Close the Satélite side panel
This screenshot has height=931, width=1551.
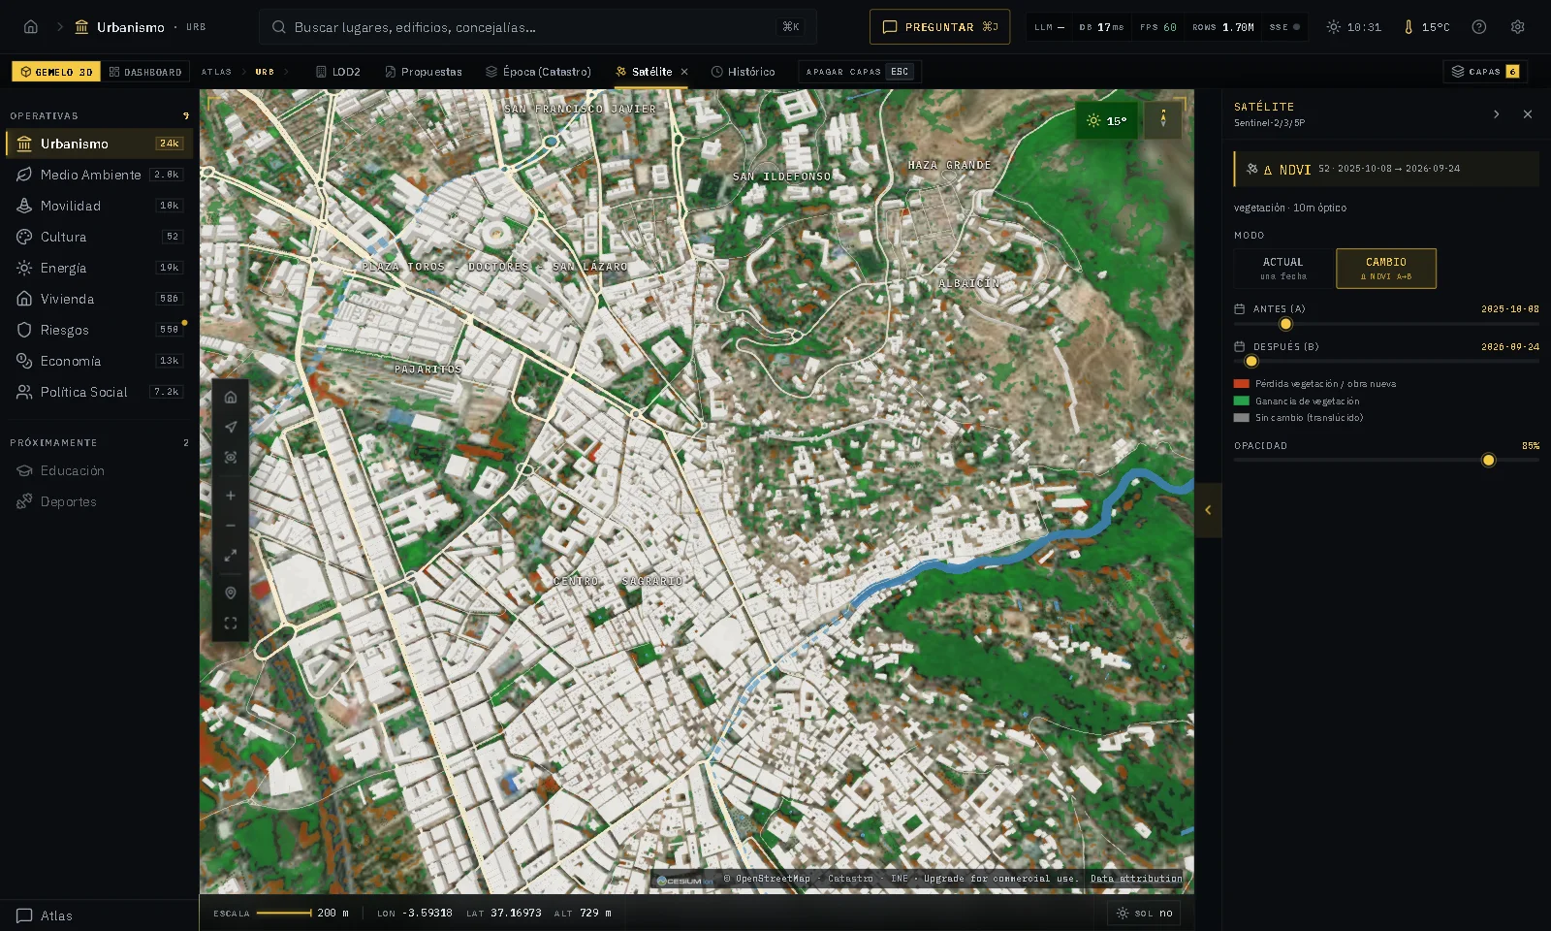click(1528, 114)
